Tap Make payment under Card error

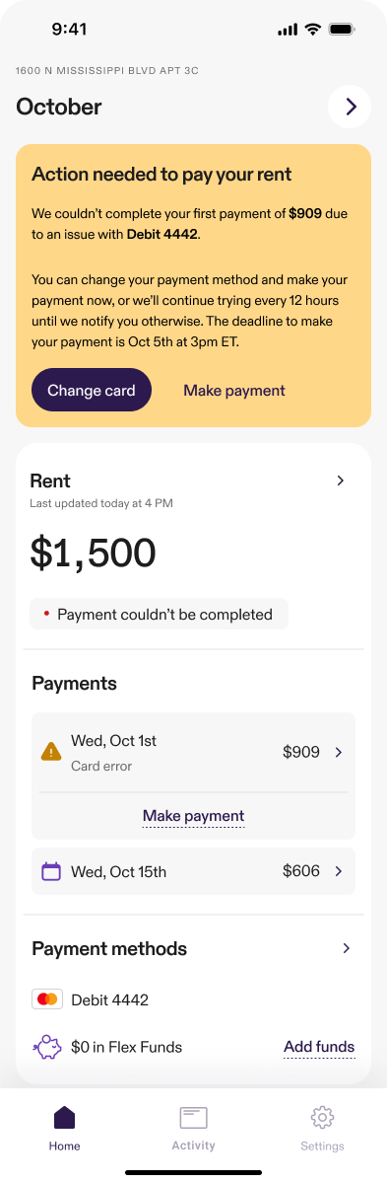point(193,816)
